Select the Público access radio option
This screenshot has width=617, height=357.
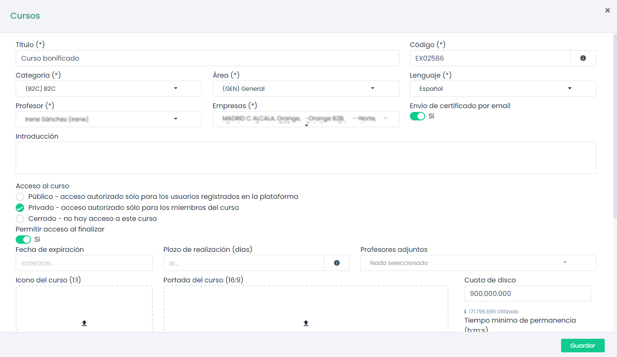point(20,197)
